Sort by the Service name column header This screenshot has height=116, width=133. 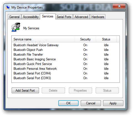(x=43, y=39)
